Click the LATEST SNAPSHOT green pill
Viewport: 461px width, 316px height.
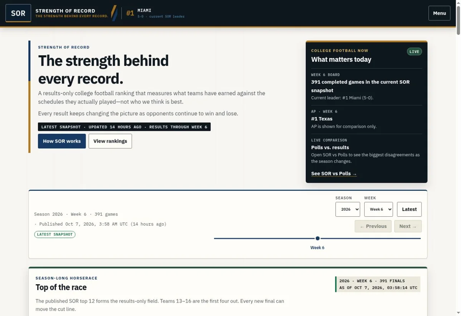pos(55,234)
